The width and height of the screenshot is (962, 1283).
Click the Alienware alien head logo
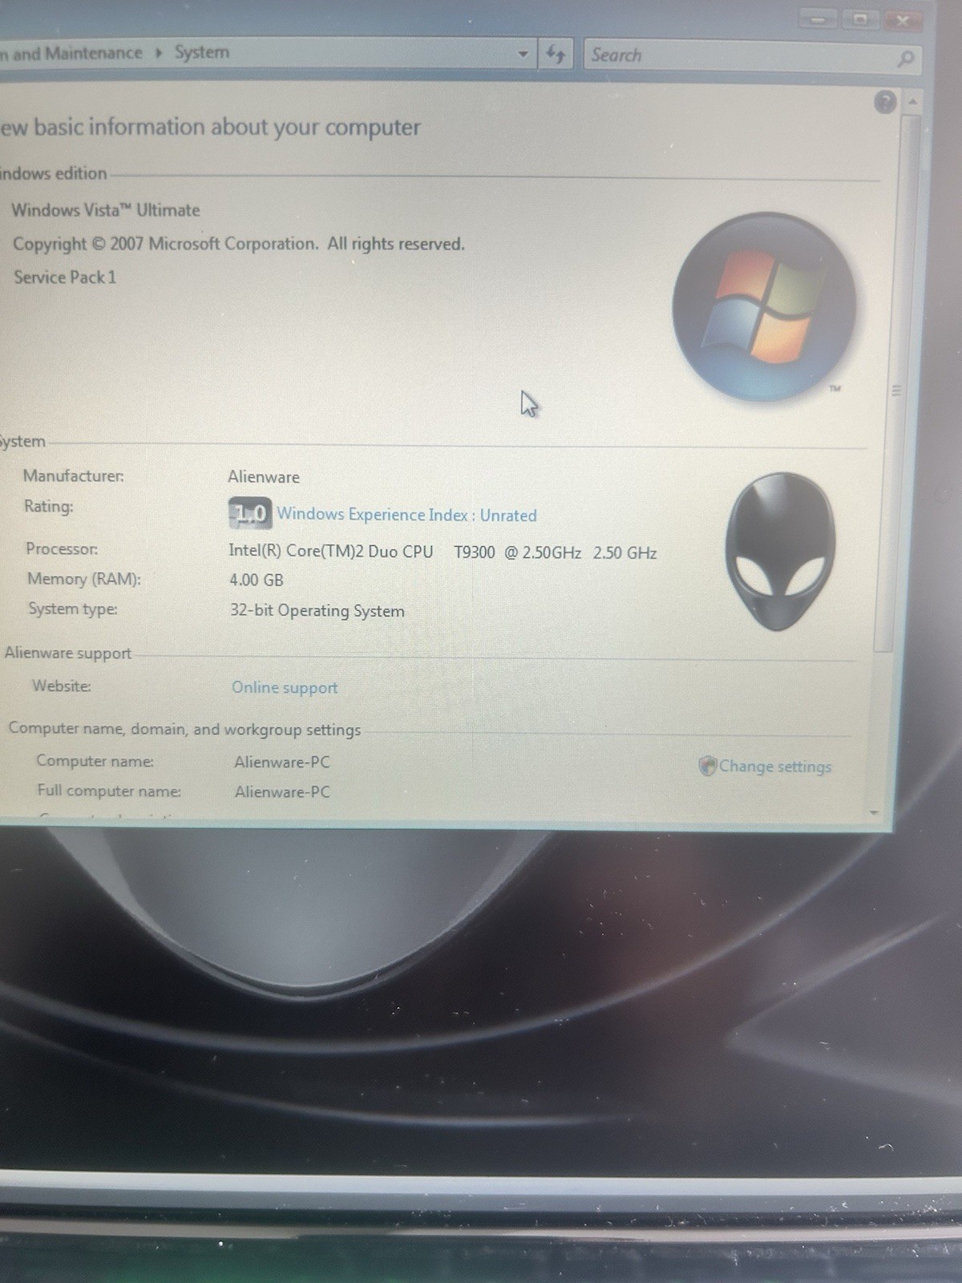tap(780, 551)
